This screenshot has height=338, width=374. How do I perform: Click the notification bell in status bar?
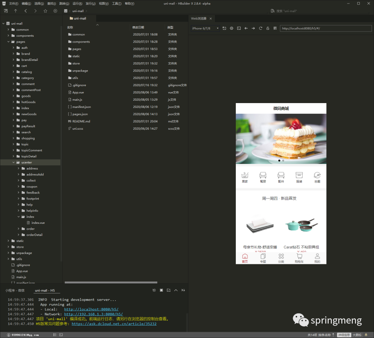pos(366,335)
